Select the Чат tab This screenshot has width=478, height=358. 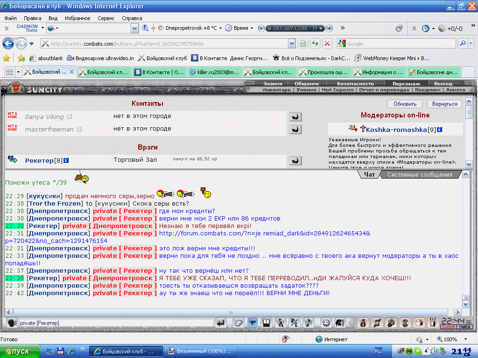(369, 175)
